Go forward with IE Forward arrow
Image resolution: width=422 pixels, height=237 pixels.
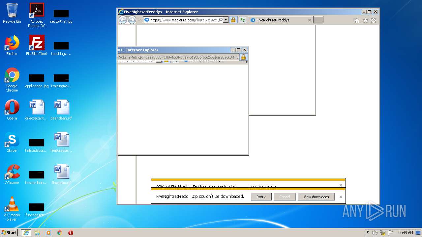pos(132,20)
